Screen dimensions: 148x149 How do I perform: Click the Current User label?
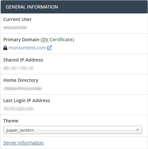click(x=17, y=19)
